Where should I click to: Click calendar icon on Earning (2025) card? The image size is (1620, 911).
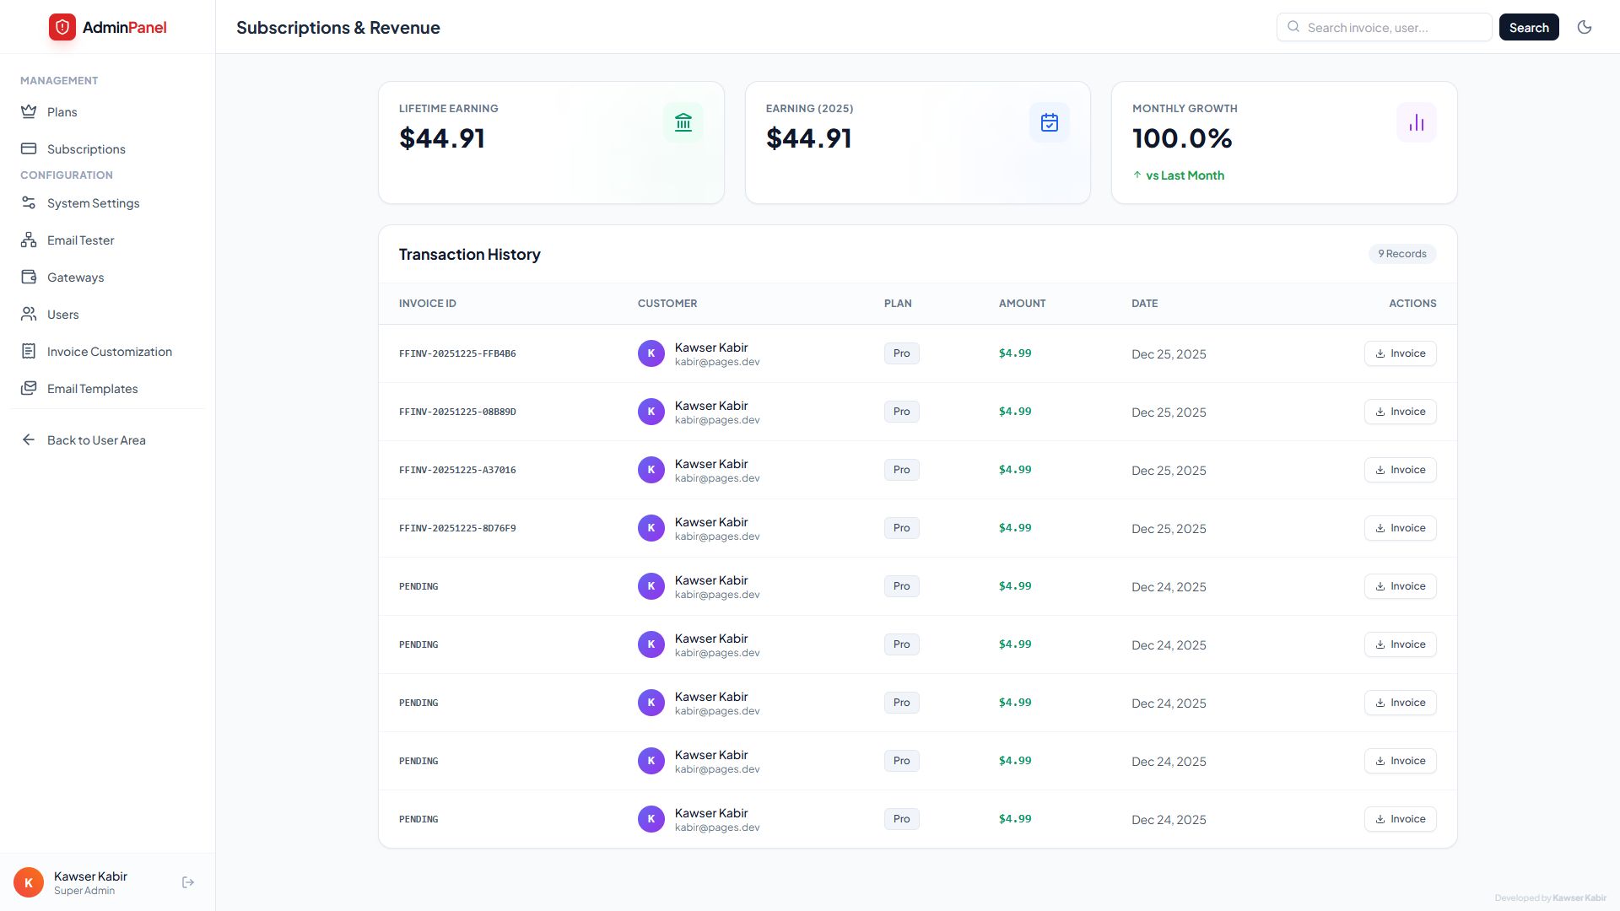click(1049, 123)
